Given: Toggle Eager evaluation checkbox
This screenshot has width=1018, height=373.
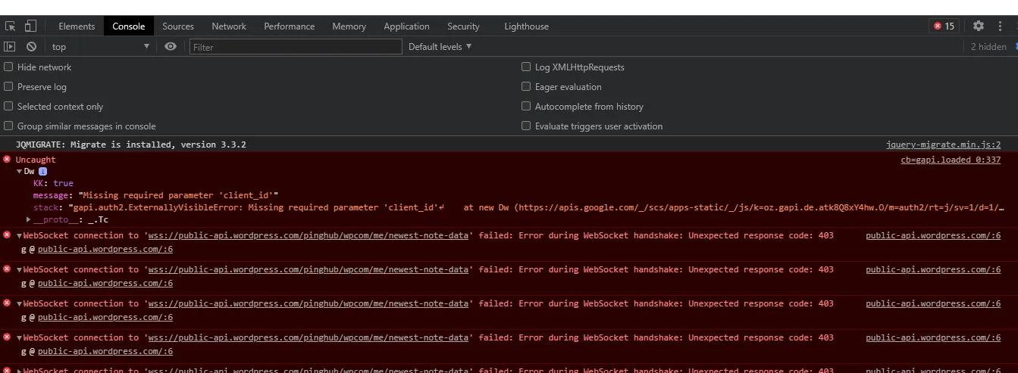Looking at the screenshot, I should point(526,86).
